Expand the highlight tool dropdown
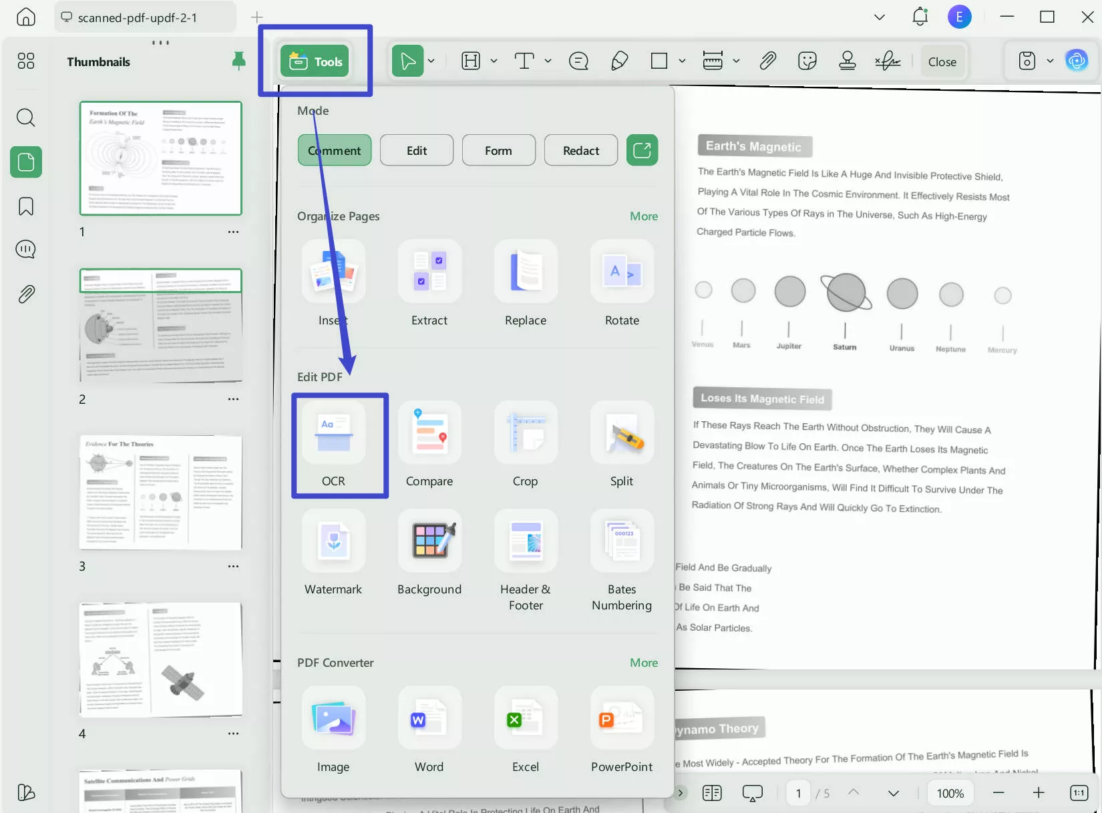 pyautogui.click(x=494, y=61)
